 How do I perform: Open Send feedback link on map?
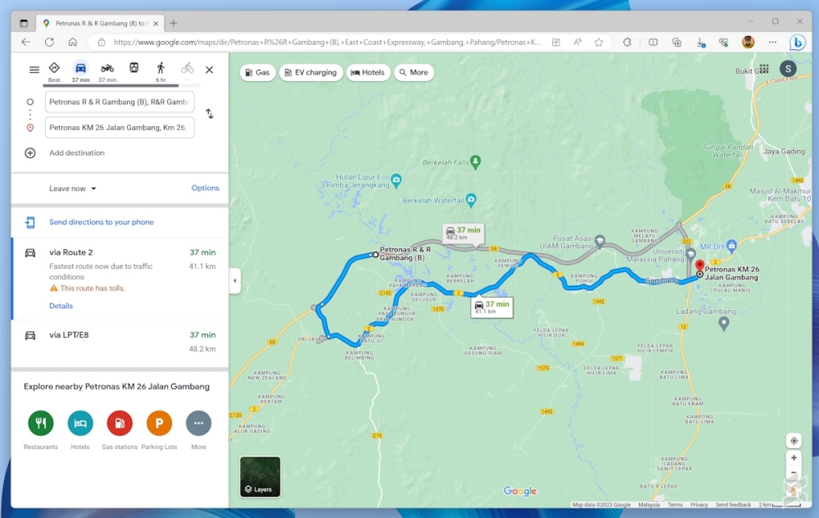(733, 505)
